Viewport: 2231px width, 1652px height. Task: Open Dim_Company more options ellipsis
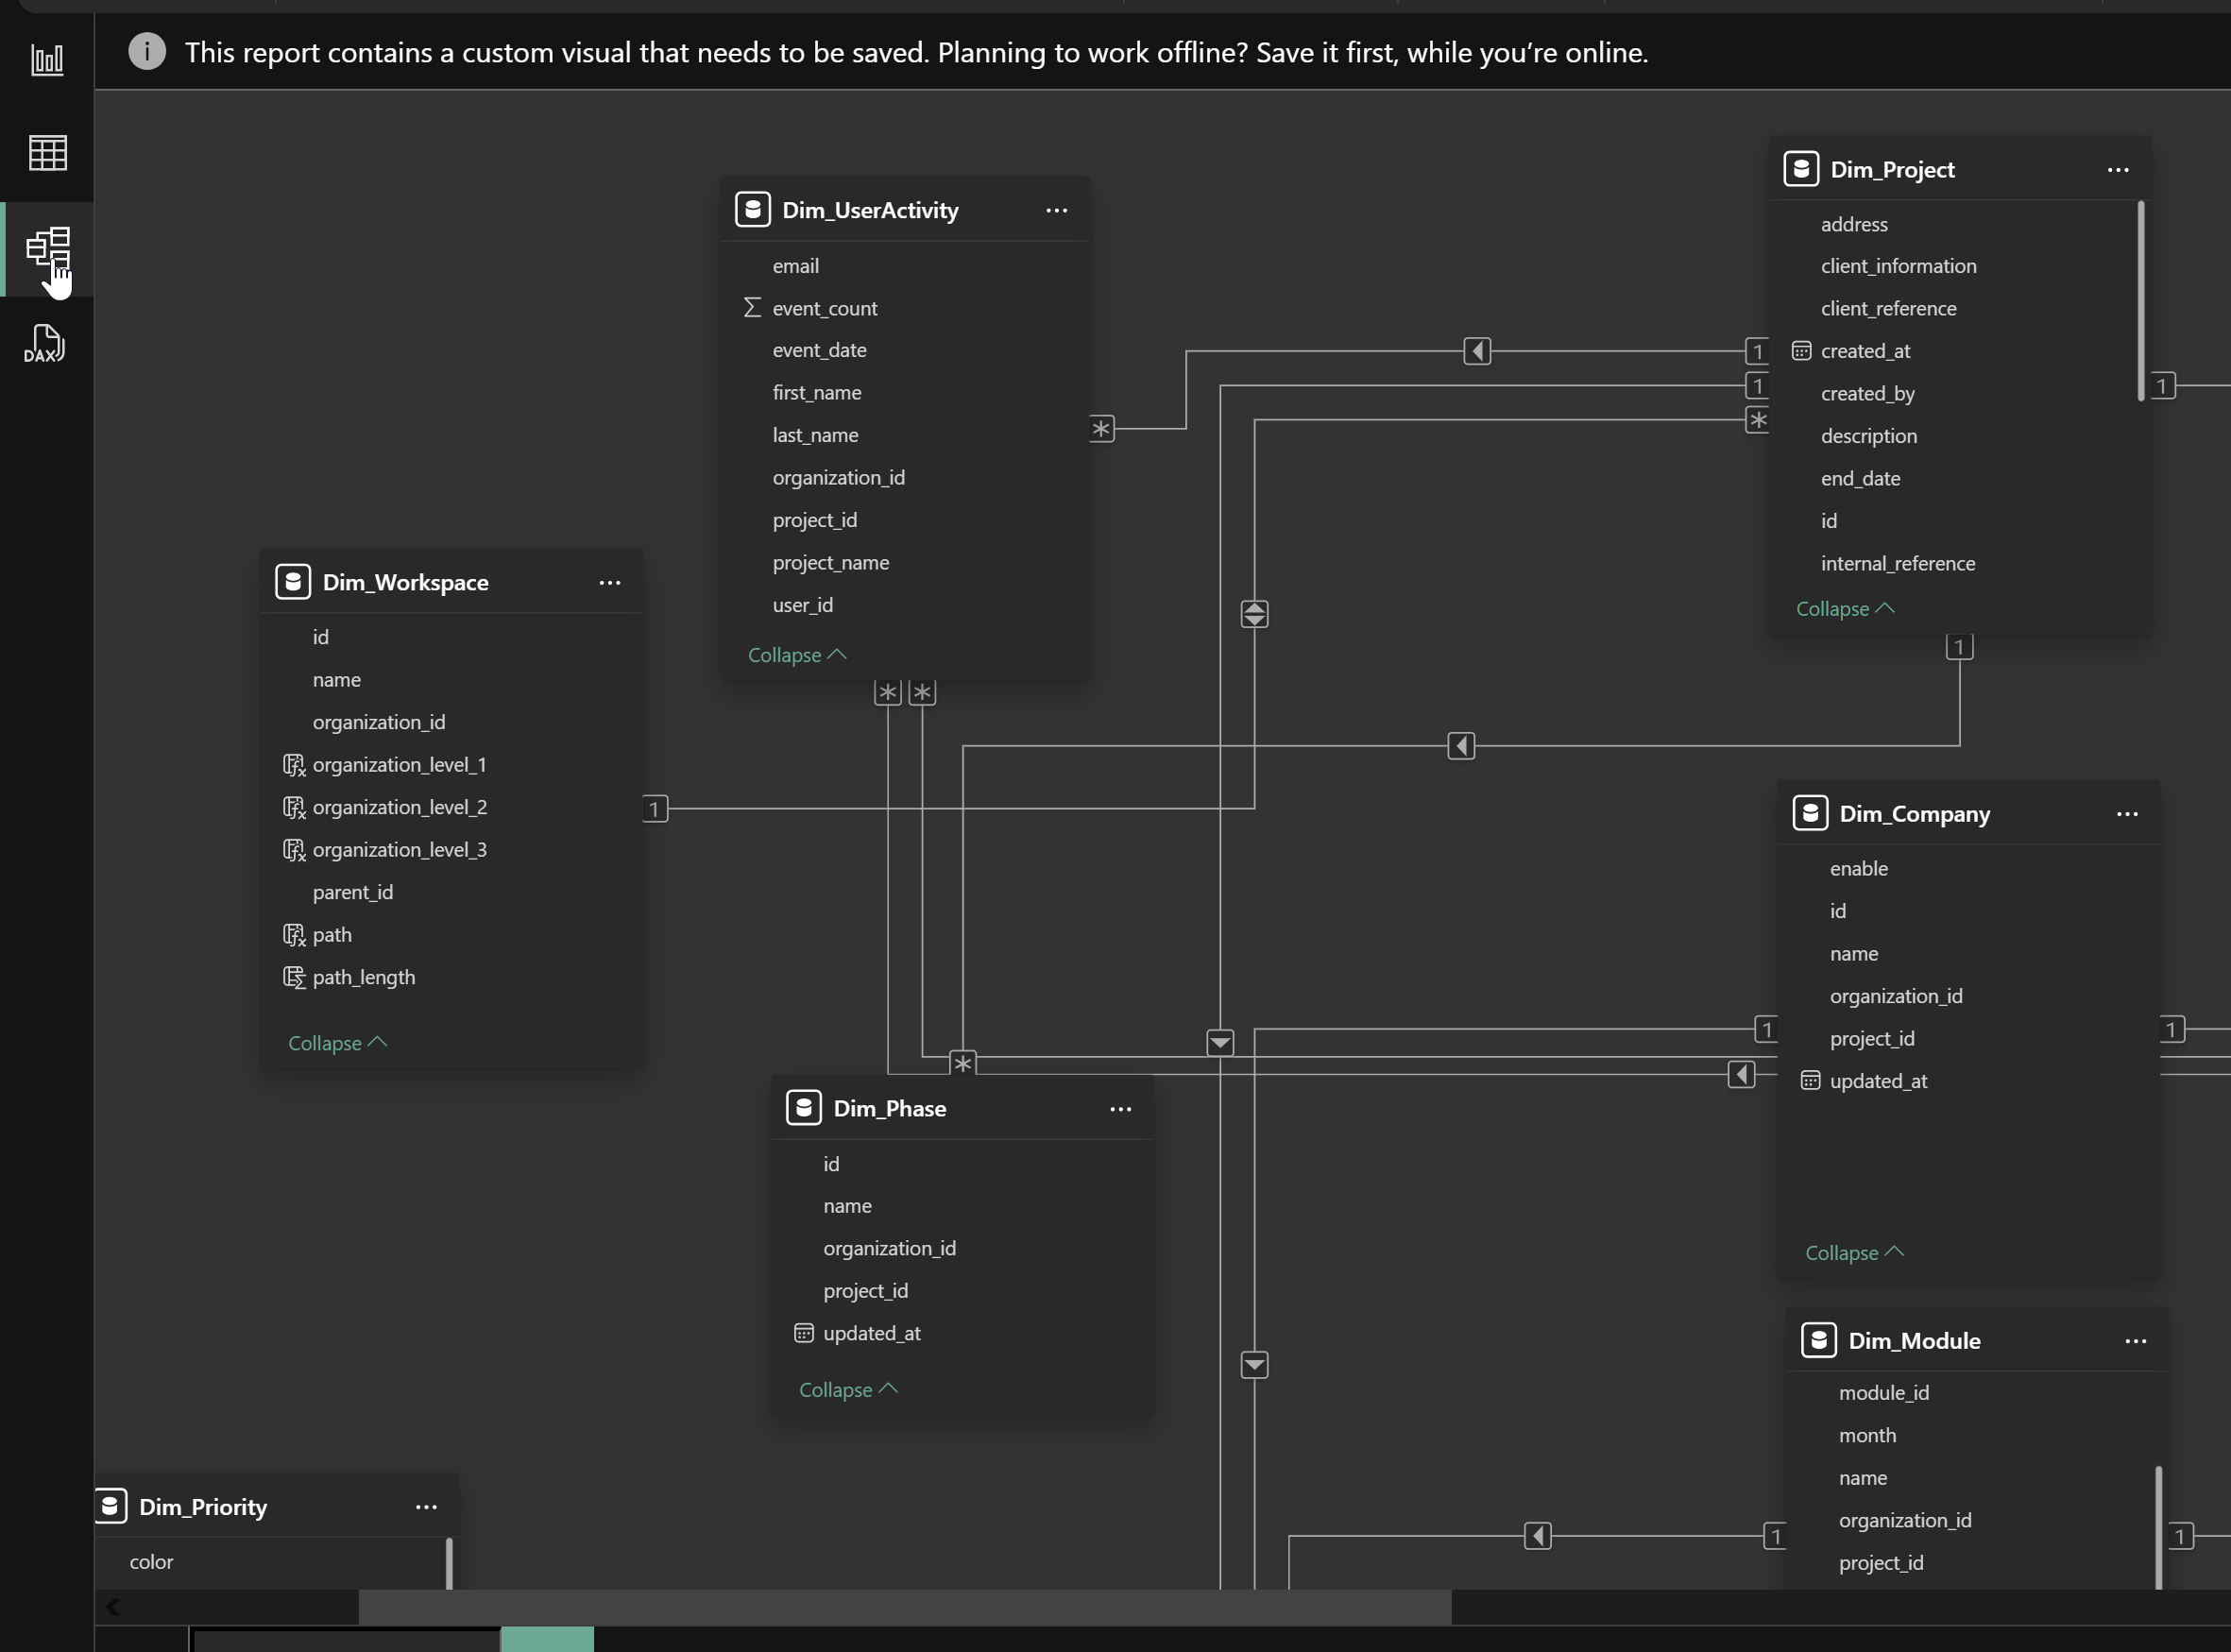[x=2126, y=814]
